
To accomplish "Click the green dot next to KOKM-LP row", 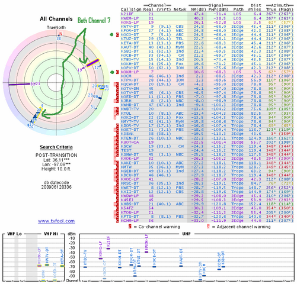I will (x=112, y=72).
